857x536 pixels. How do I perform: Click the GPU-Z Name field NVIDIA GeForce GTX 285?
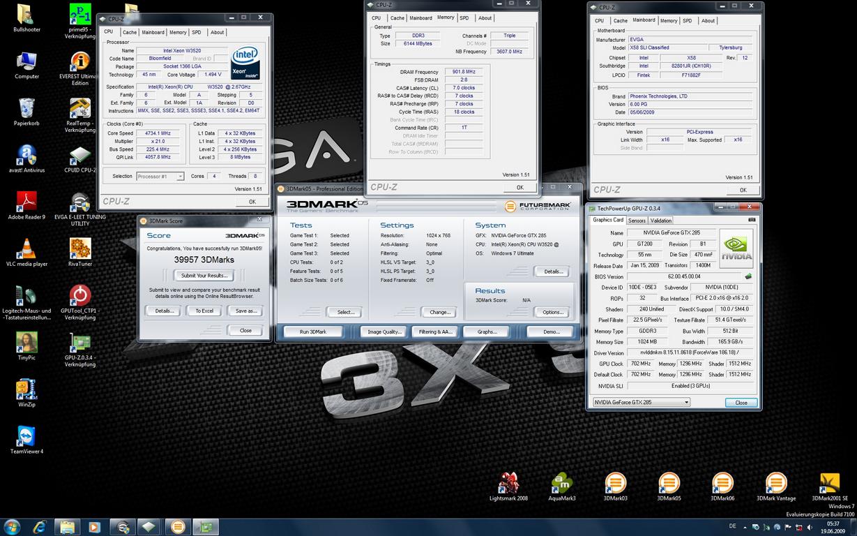coord(672,232)
